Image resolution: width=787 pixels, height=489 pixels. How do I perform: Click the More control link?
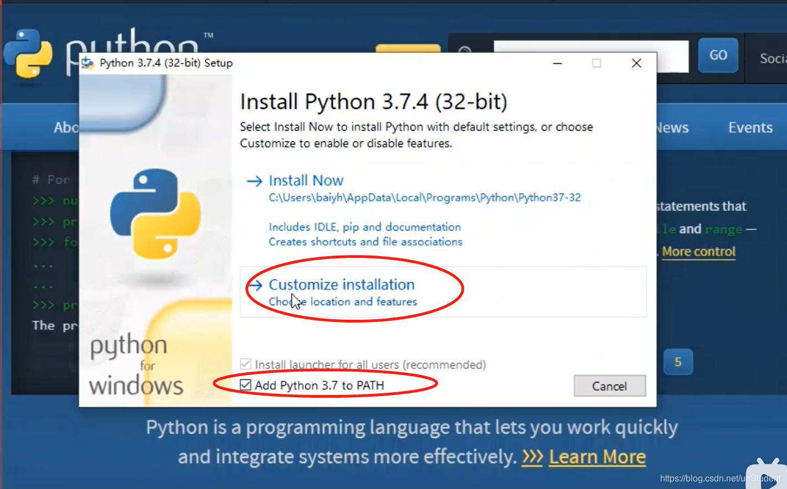[698, 252]
